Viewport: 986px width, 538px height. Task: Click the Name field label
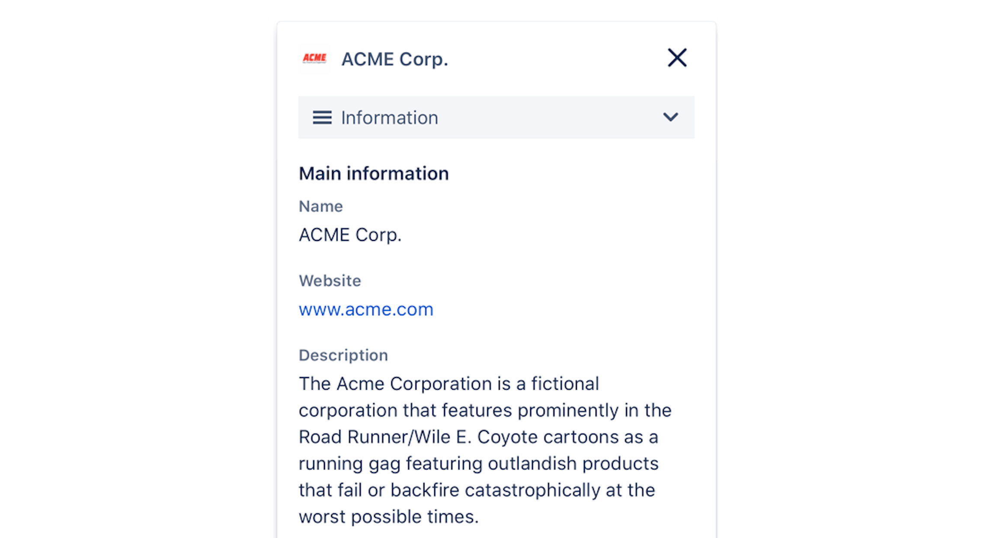[320, 206]
